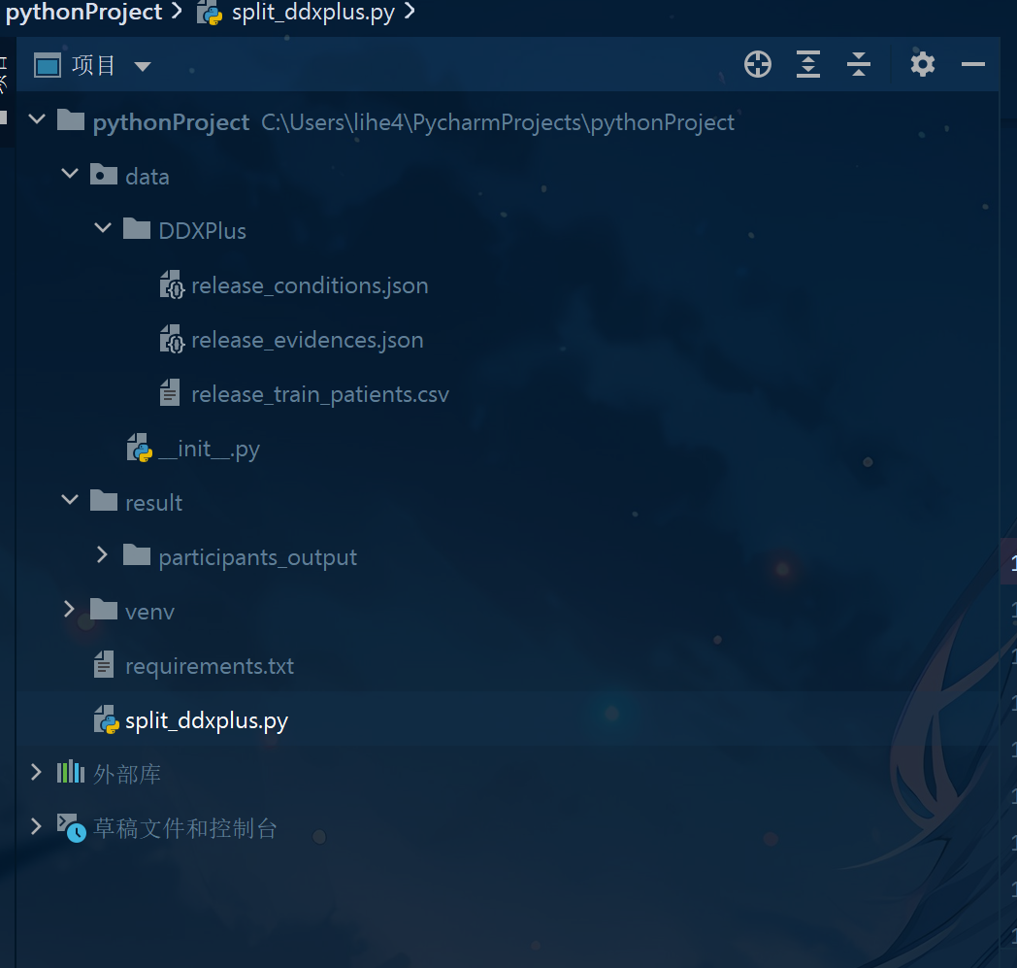Open the 项目 view dropdown
The width and height of the screenshot is (1017, 968).
[143, 66]
